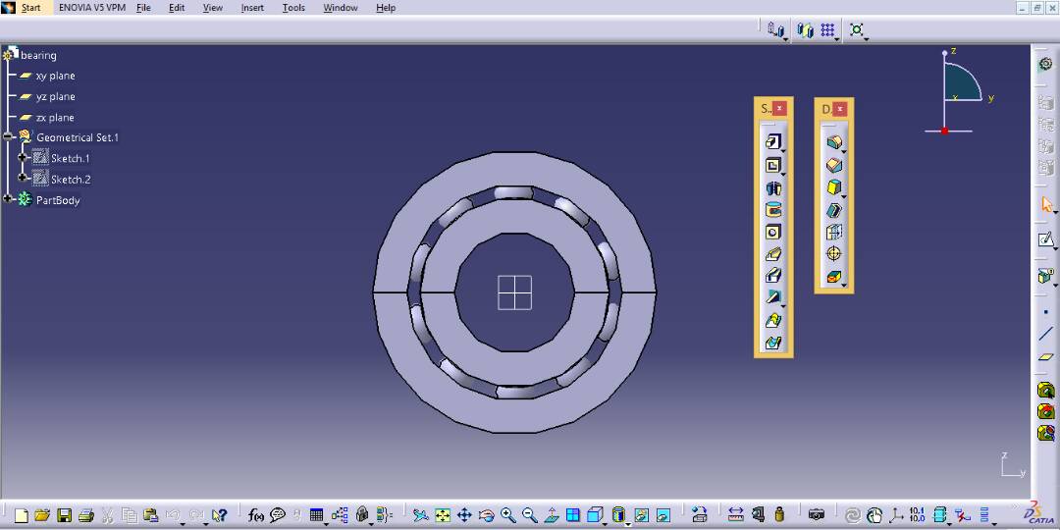Click the compass in the top-right viewport
This screenshot has width=1060, height=530.
tap(959, 88)
